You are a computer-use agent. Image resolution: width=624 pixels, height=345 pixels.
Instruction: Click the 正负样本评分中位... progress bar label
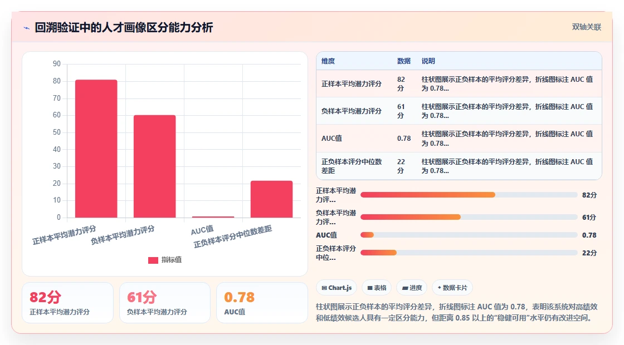point(336,253)
